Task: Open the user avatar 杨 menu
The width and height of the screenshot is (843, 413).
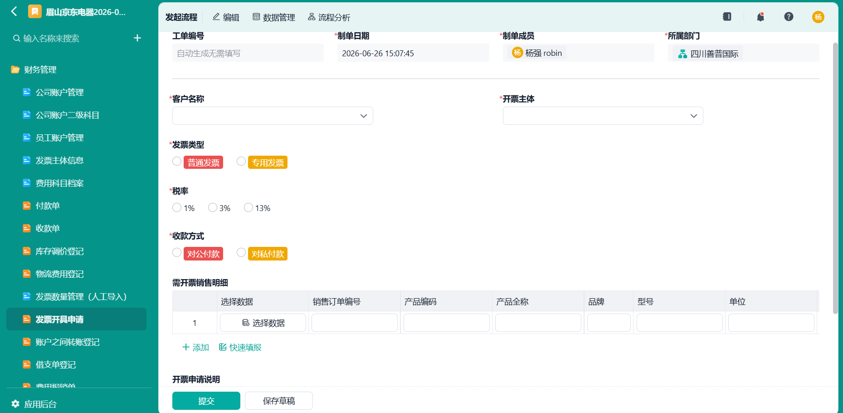Action: pyautogui.click(x=818, y=17)
